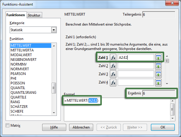Click the fx button next to Zahl 1
181x137 pixels.
113,58
